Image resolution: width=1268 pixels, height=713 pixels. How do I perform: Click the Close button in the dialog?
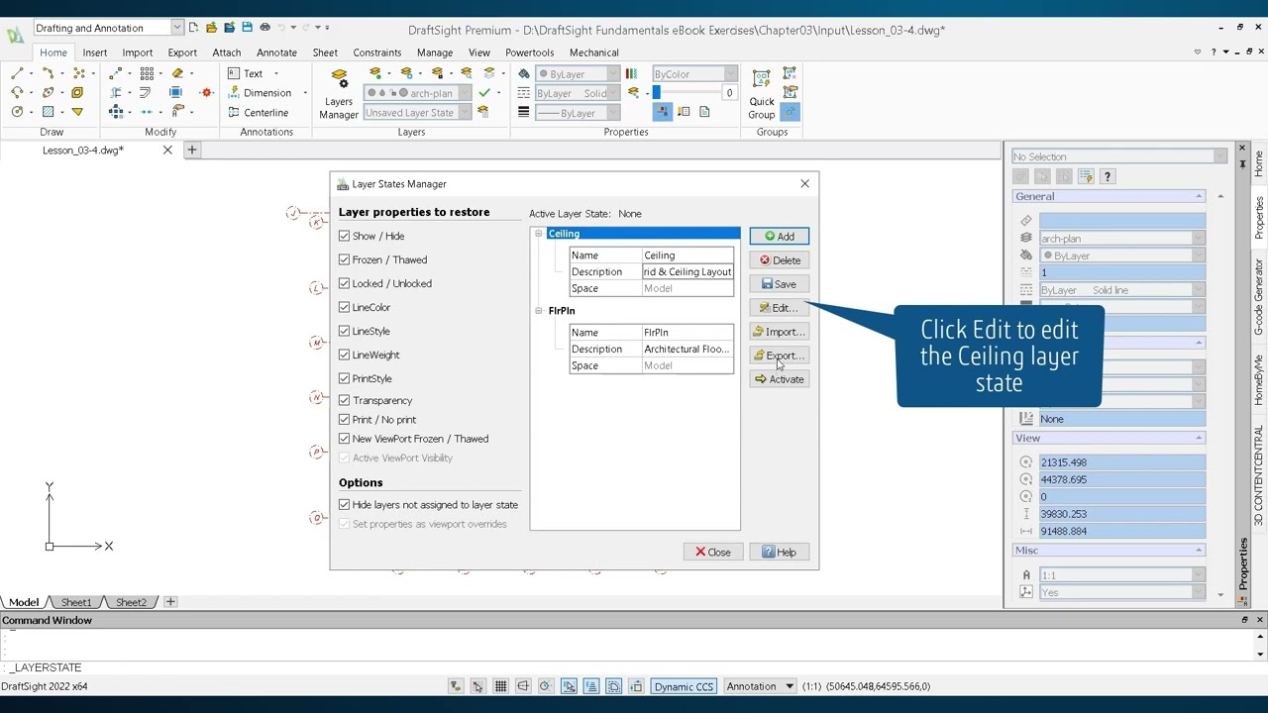(x=713, y=553)
